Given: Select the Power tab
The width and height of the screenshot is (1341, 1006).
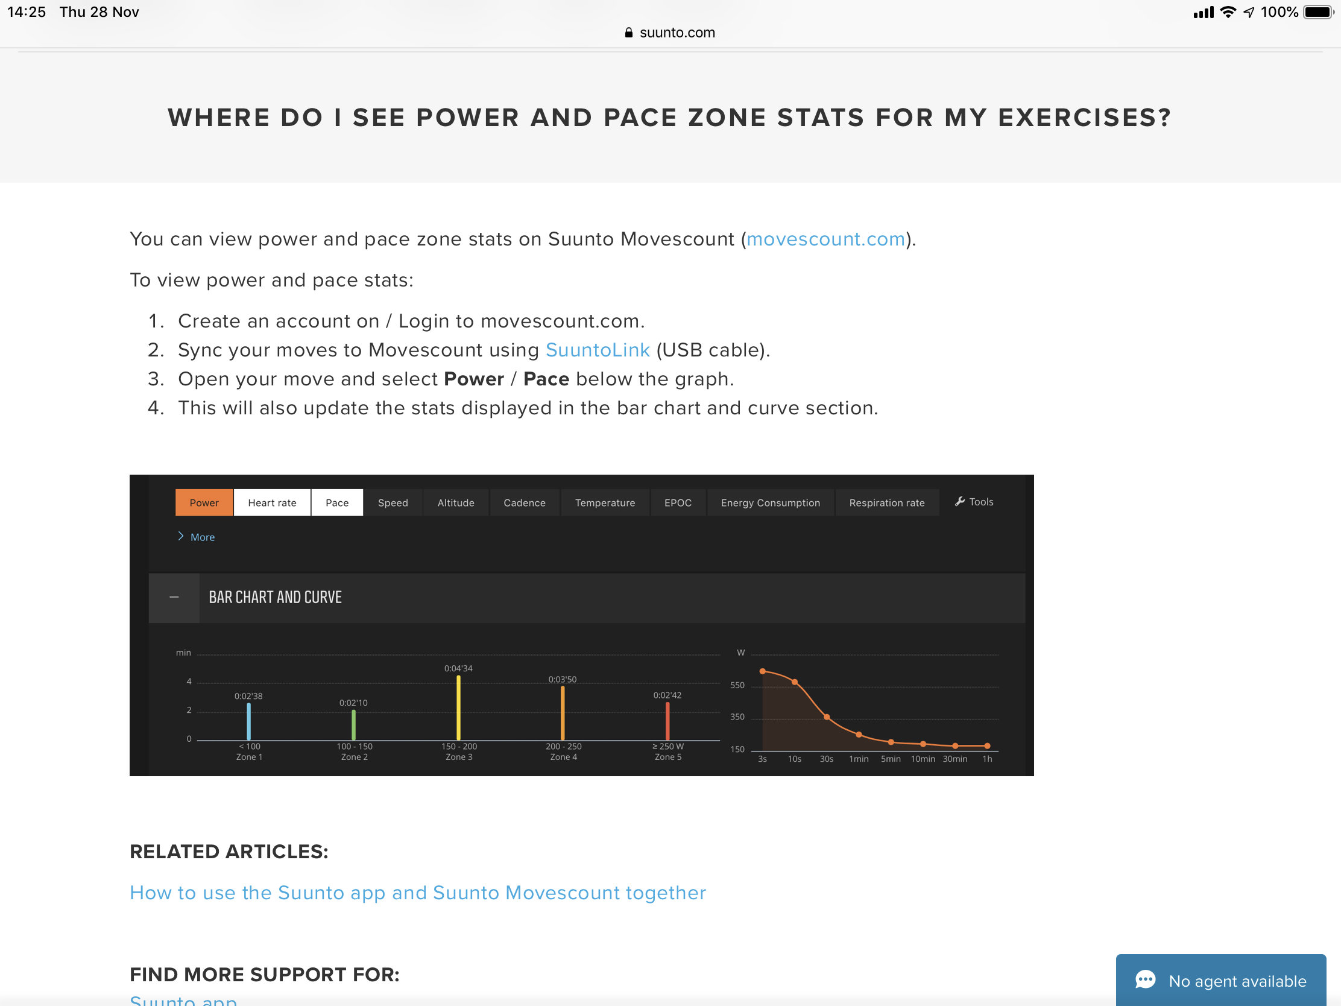Looking at the screenshot, I should pyautogui.click(x=204, y=502).
